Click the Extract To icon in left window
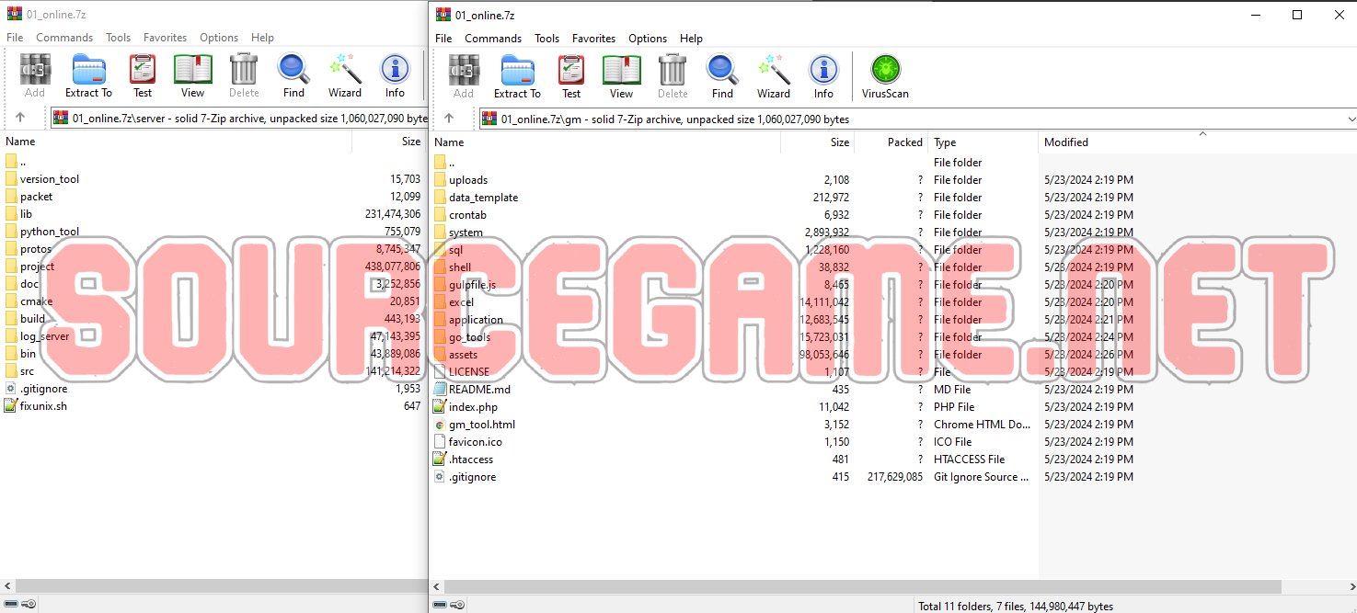Viewport: 1357px width, 613px height. coord(88,75)
